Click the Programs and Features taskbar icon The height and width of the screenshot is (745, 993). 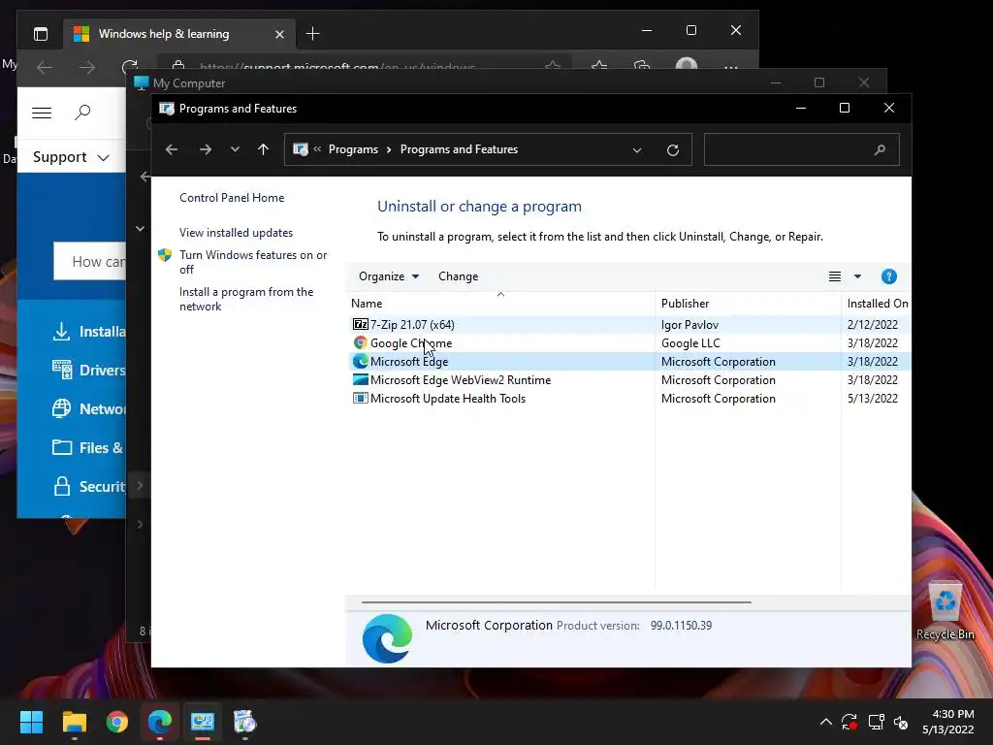(245, 722)
